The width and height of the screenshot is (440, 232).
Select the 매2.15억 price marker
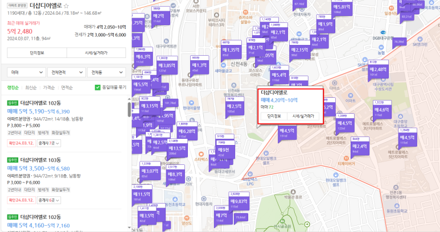(300, 50)
